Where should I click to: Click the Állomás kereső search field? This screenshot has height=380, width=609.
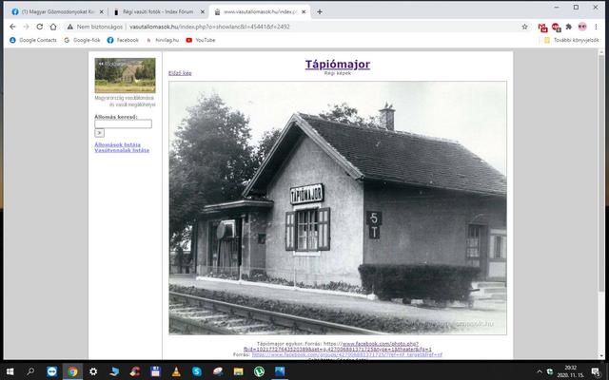point(123,124)
